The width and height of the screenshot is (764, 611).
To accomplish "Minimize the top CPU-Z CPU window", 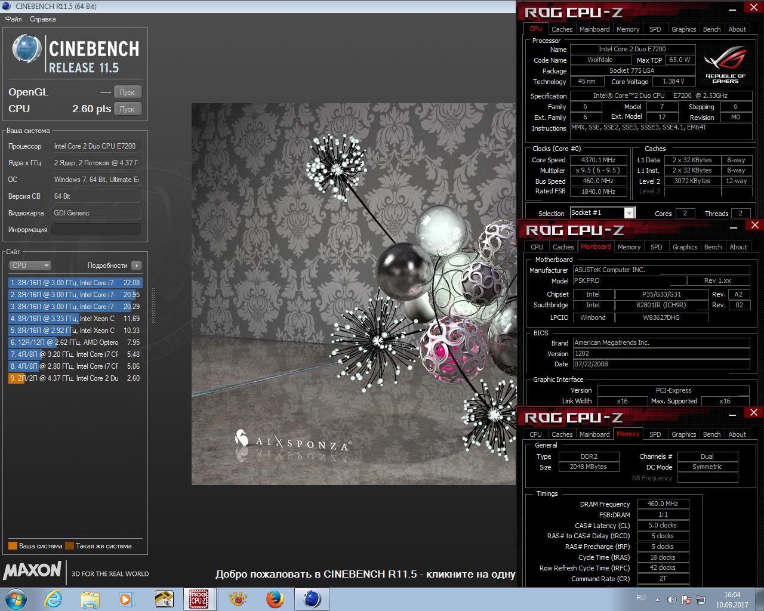I will (734, 9).
